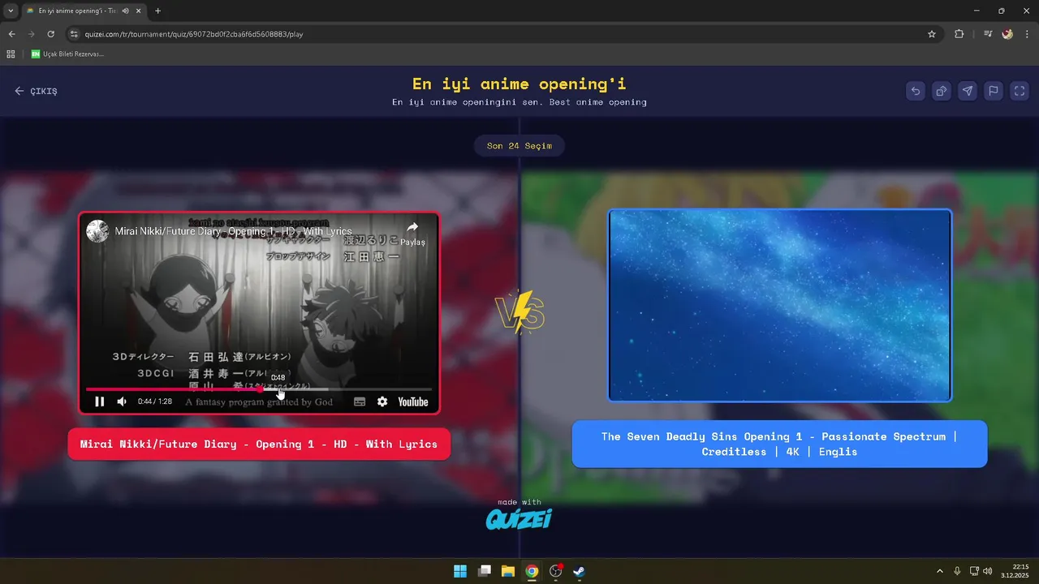Image resolution: width=1039 pixels, height=584 pixels.
Task: Open Uçak Bileti Rezervas... bookmark
Action: click(67, 54)
